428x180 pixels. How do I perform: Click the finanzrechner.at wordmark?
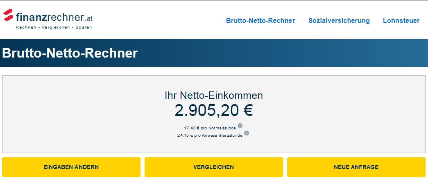pyautogui.click(x=54, y=18)
